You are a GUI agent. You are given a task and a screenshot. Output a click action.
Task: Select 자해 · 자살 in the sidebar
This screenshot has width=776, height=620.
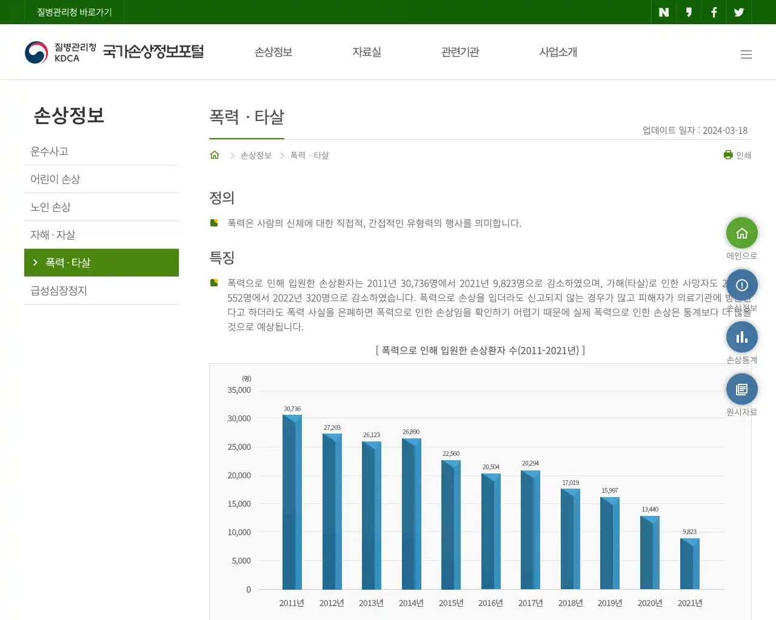101,235
